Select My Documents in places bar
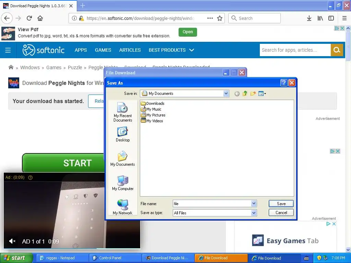This screenshot has width=351, height=263. point(123,159)
